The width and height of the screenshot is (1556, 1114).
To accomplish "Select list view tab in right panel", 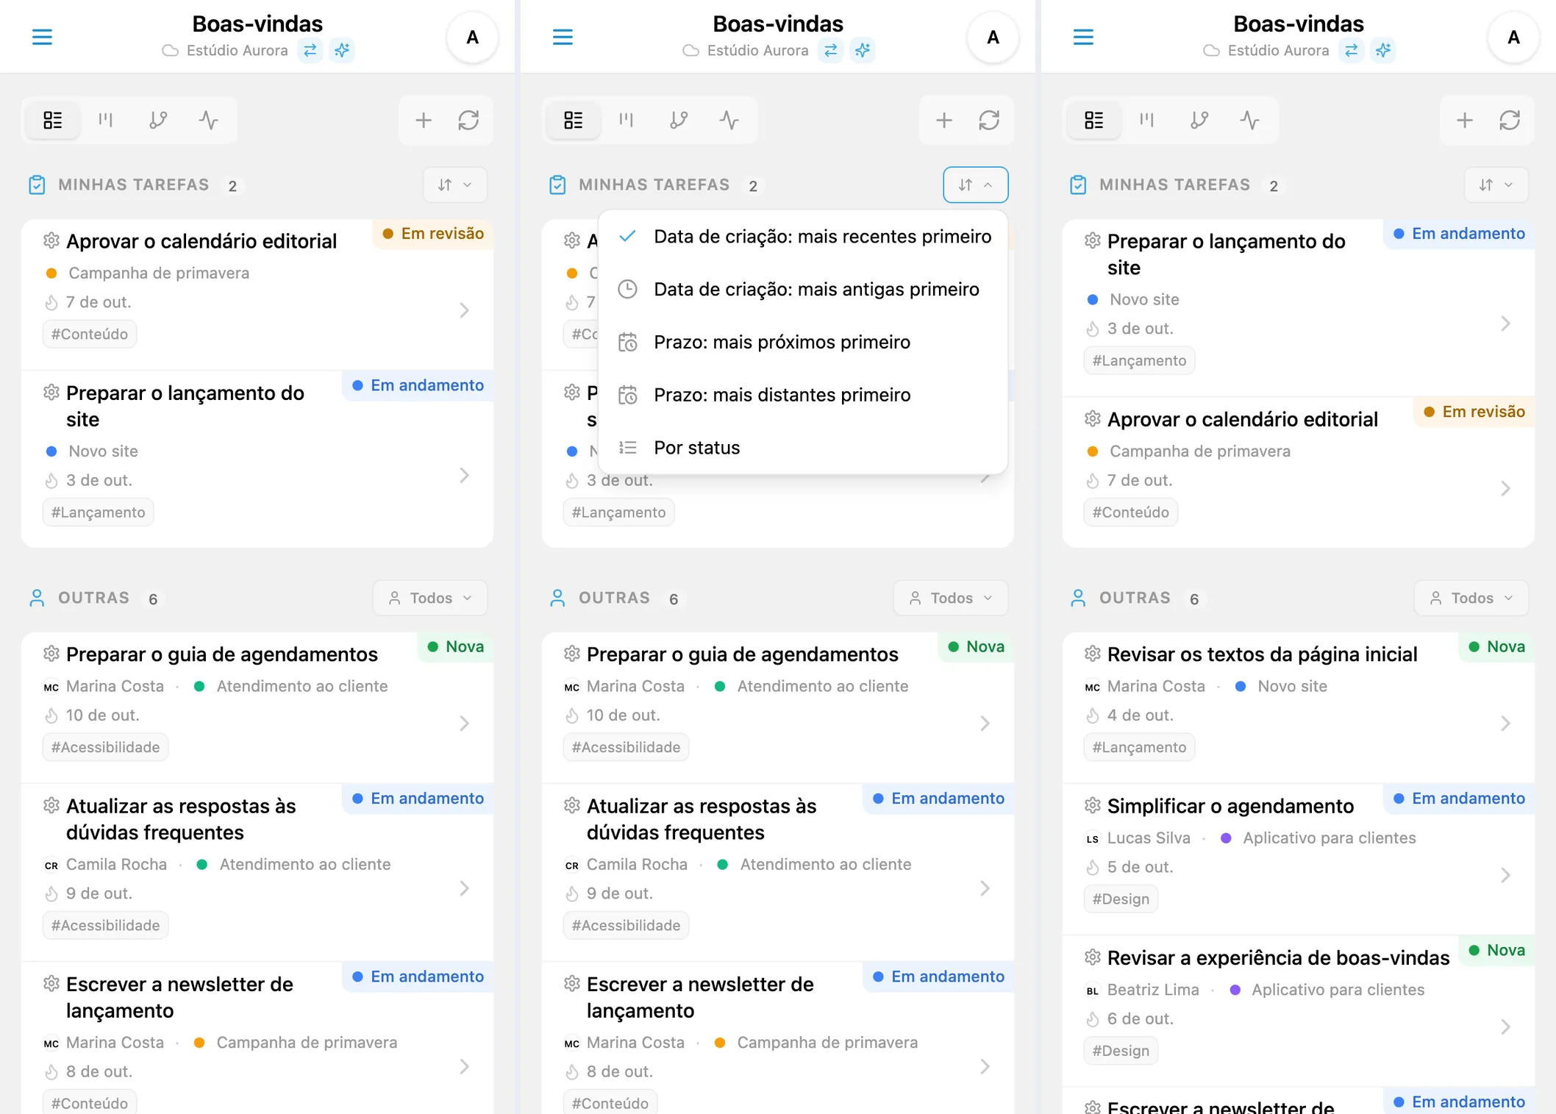I will point(1093,120).
